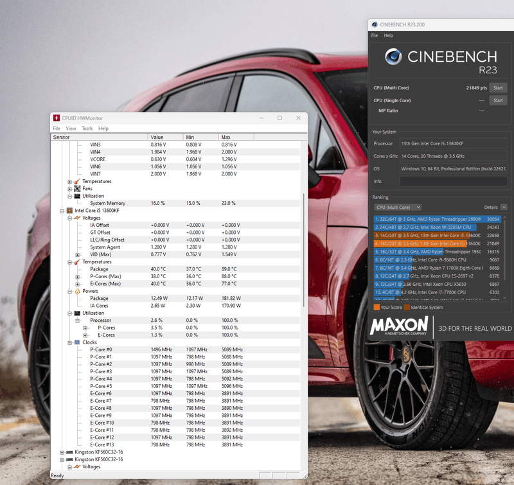The image size is (514, 485).
Task: Click the Max column header
Action: click(x=236, y=137)
